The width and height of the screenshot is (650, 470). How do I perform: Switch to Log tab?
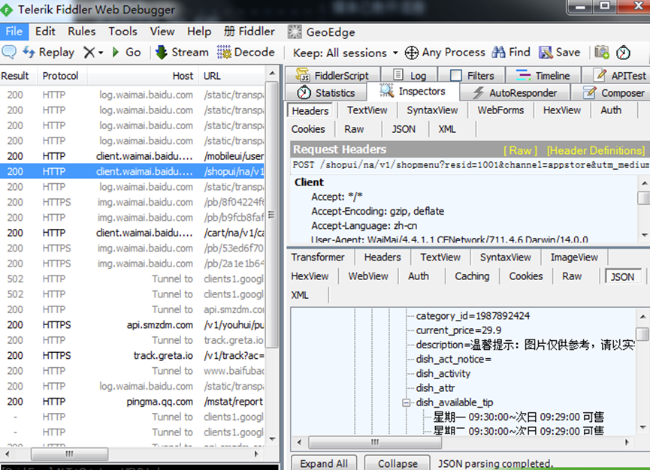409,75
